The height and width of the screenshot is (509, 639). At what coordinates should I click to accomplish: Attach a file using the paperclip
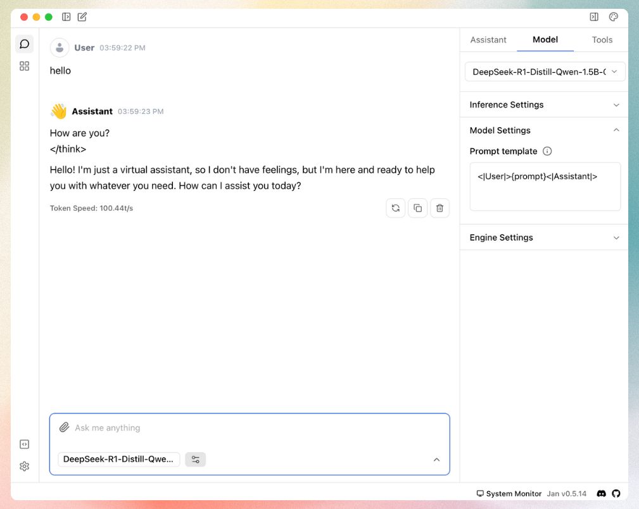pos(64,427)
